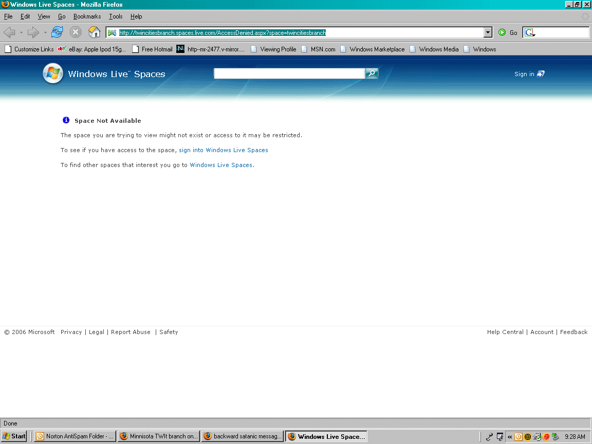The width and height of the screenshot is (592, 444).
Task: Click the Windows Live Space taskbar button
Action: [x=326, y=436]
